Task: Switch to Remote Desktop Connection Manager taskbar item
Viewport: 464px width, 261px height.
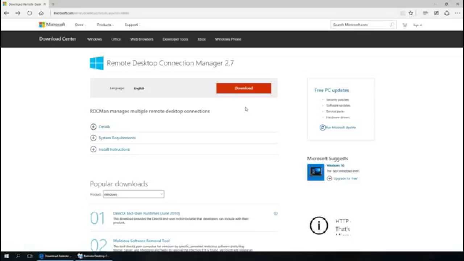Action: pyautogui.click(x=94, y=256)
